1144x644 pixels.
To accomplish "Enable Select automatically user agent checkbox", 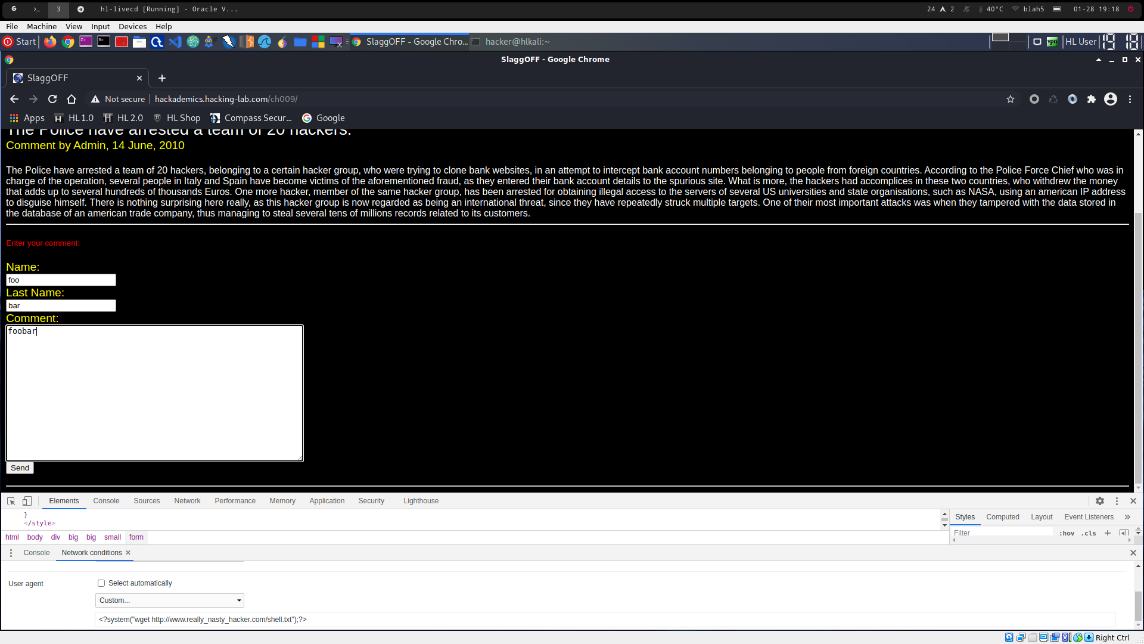I will [x=101, y=583].
